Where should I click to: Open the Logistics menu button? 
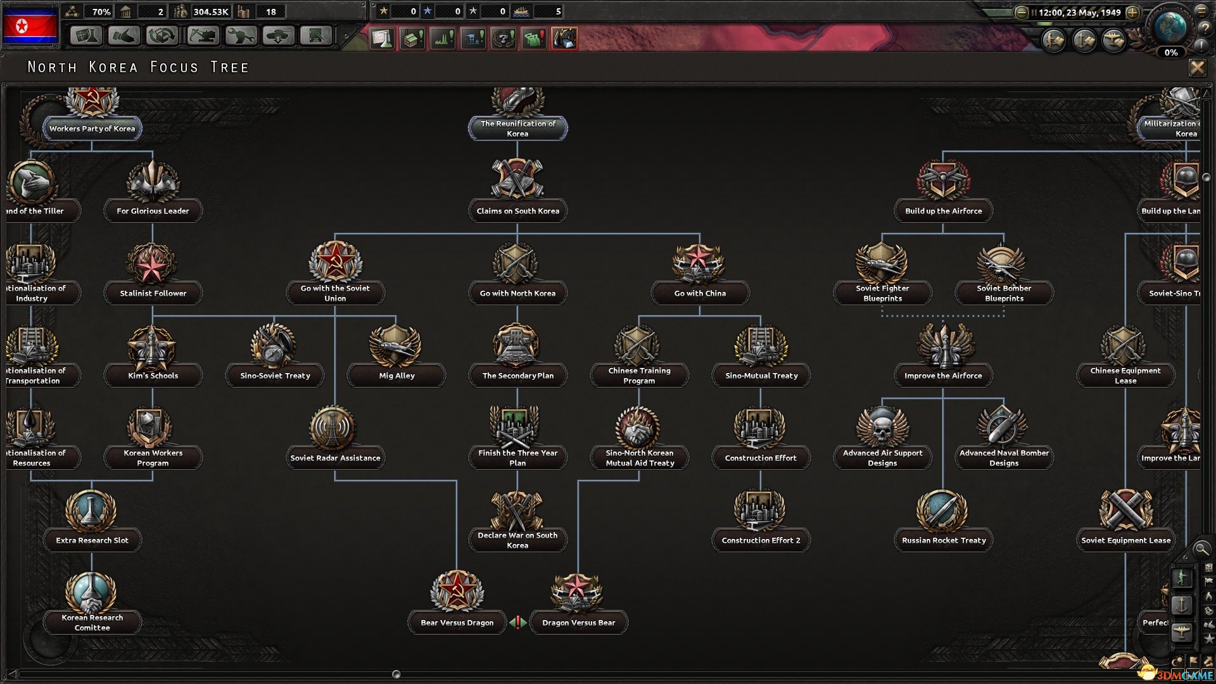click(316, 35)
